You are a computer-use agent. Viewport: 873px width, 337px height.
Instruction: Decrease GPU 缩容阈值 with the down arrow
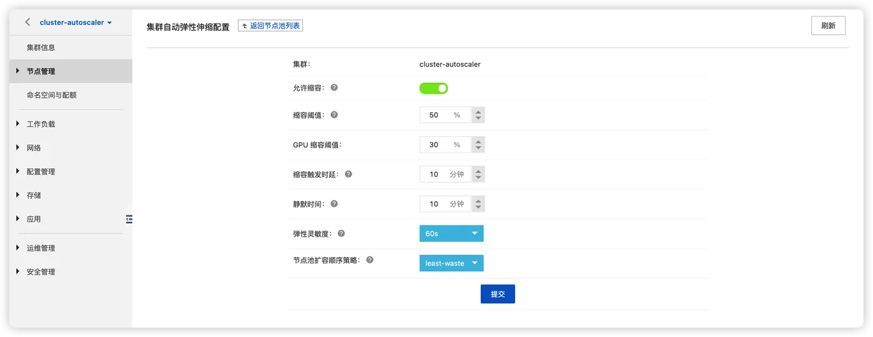point(478,149)
